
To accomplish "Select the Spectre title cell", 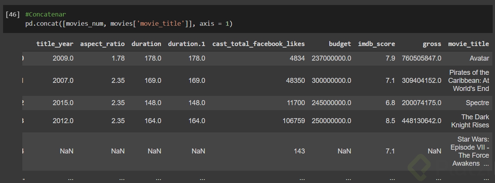I will (477, 103).
